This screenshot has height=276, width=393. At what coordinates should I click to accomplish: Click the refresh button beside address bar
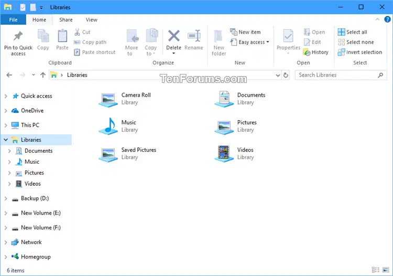[286, 75]
